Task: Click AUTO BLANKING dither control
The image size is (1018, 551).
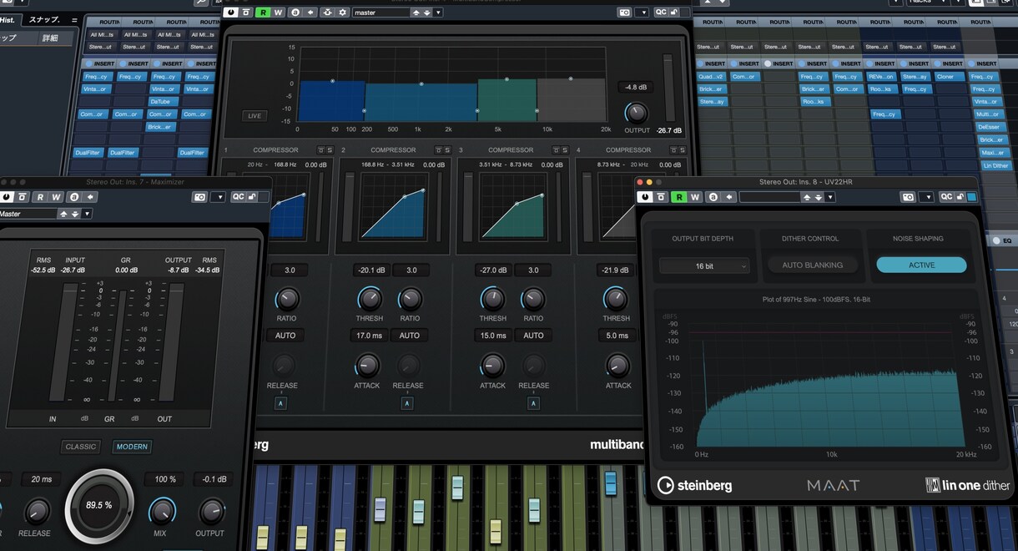Action: tap(812, 265)
